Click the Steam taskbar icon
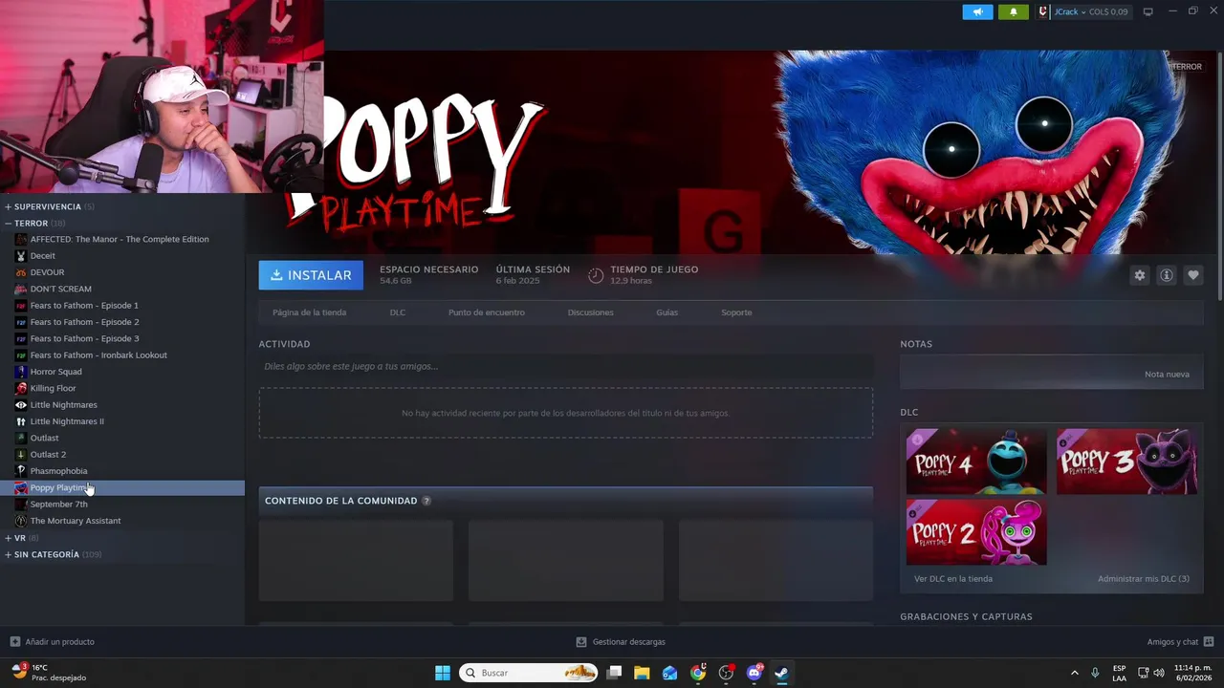 781,673
